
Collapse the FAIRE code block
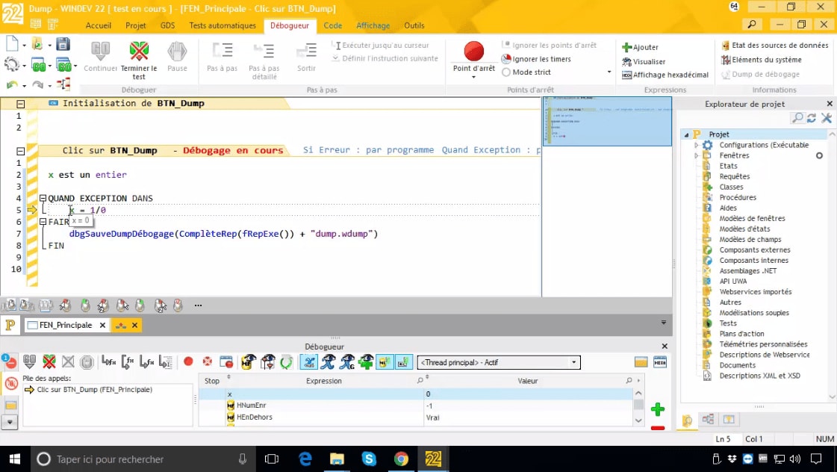[43, 222]
